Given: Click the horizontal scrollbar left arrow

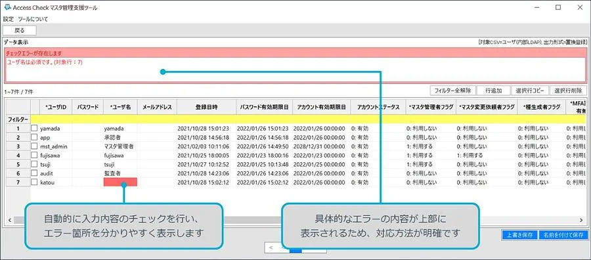Looking at the screenshot, I should pyautogui.click(x=9, y=220).
